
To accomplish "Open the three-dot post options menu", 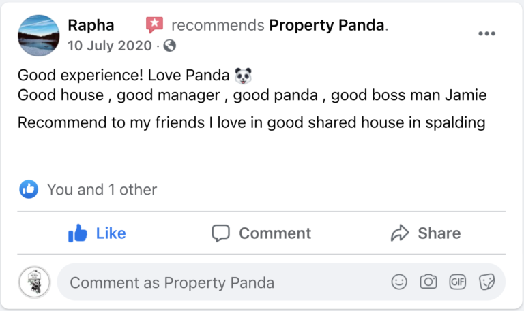I will pos(486,34).
